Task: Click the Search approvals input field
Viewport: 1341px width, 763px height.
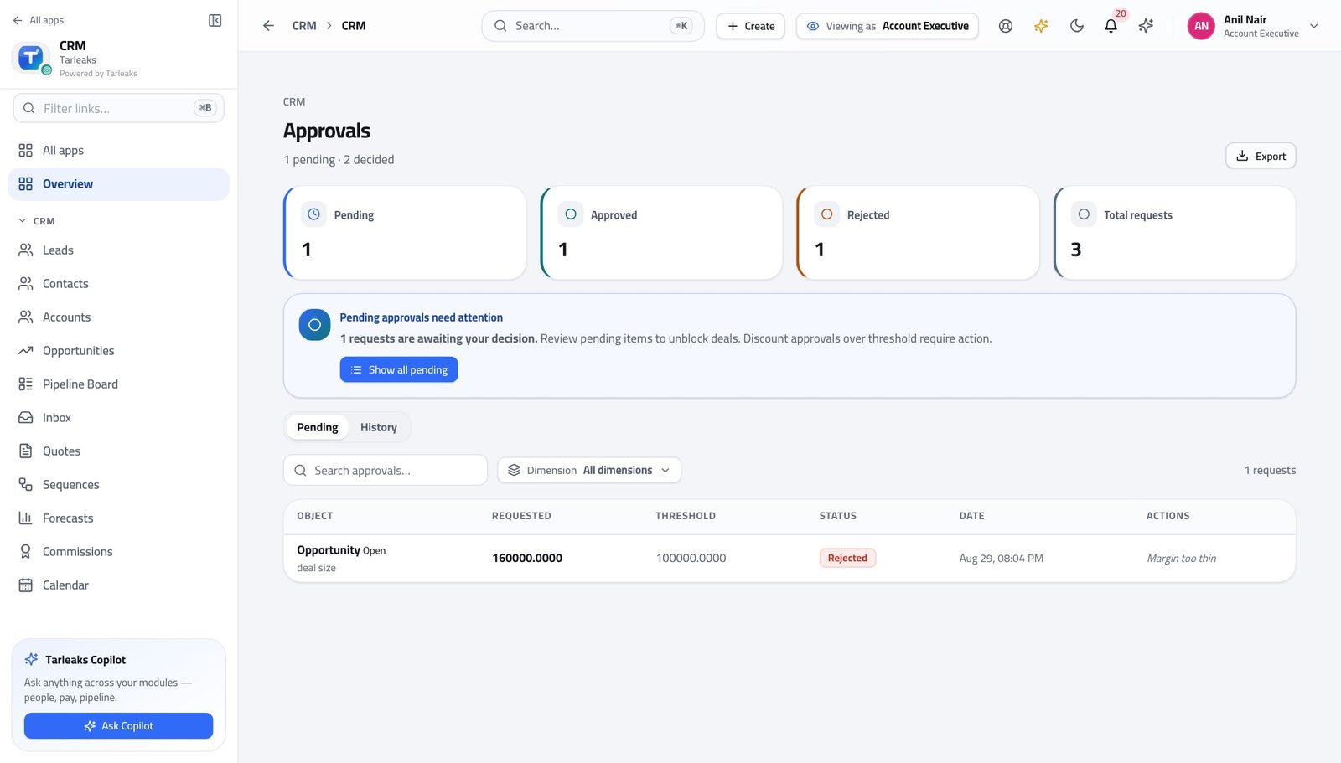Action: [x=386, y=470]
